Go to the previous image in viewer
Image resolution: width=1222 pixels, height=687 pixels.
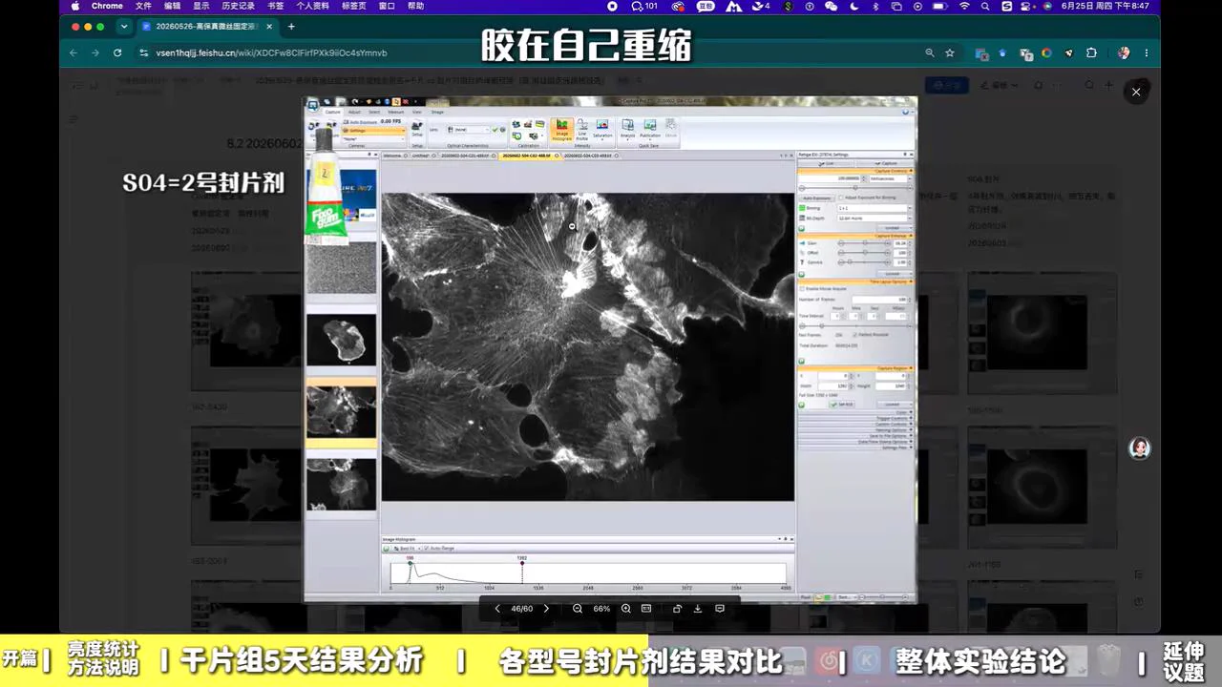pyautogui.click(x=496, y=609)
